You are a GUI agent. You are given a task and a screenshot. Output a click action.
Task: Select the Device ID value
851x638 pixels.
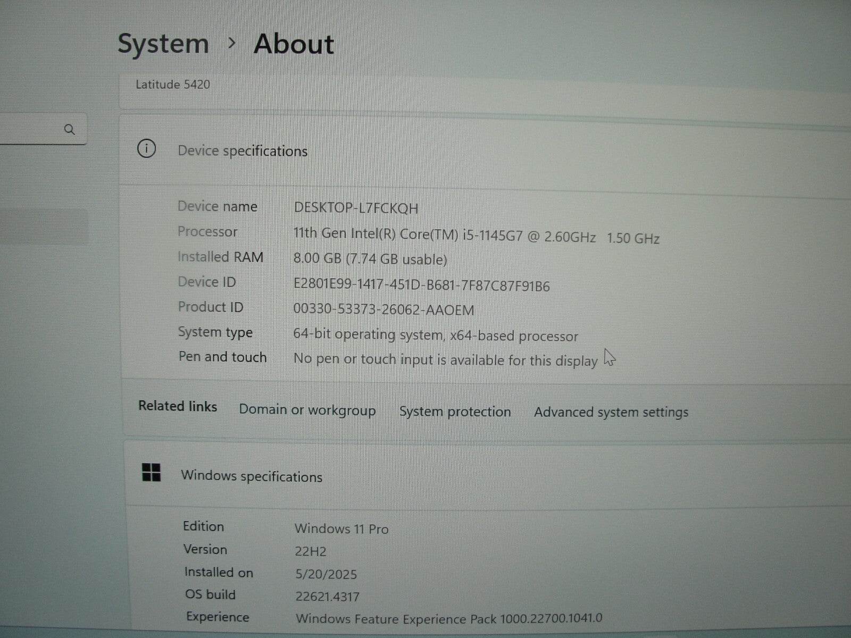[422, 286]
